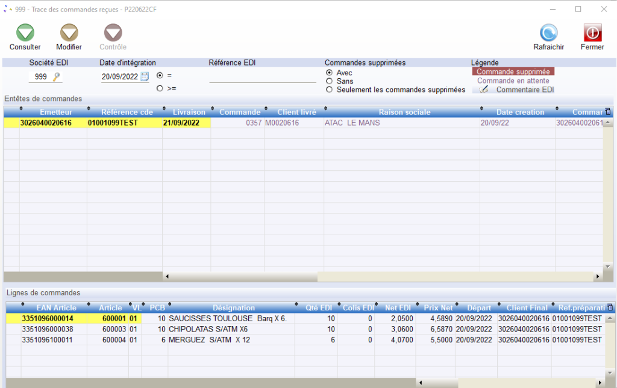Viewport: 617px width, 388px height.
Task: Sort headers by Raison sociale column
Action: pos(404,112)
